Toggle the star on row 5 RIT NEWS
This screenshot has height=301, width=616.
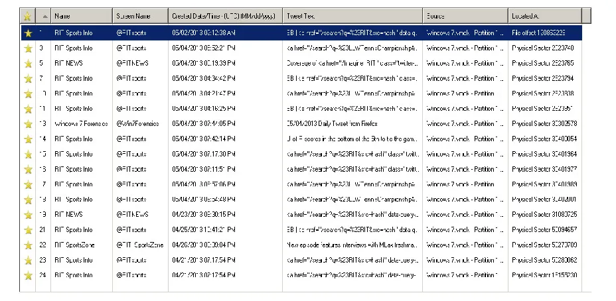[x=28, y=64]
